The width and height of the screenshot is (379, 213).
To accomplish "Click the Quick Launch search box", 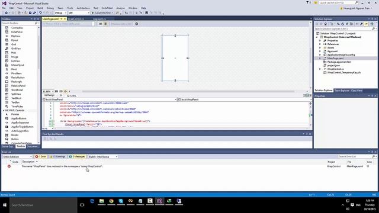I will (338, 2).
